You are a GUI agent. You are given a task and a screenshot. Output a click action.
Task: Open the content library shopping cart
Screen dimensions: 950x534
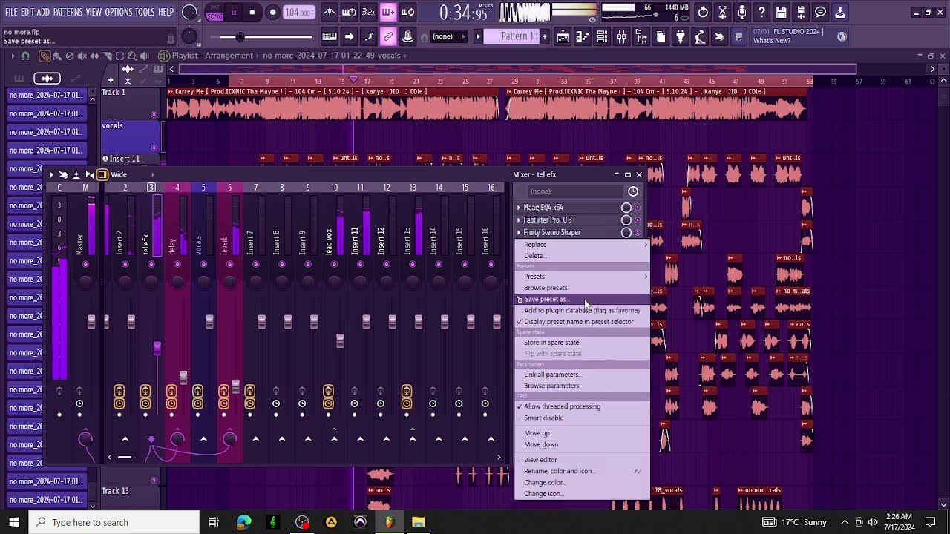click(x=738, y=36)
